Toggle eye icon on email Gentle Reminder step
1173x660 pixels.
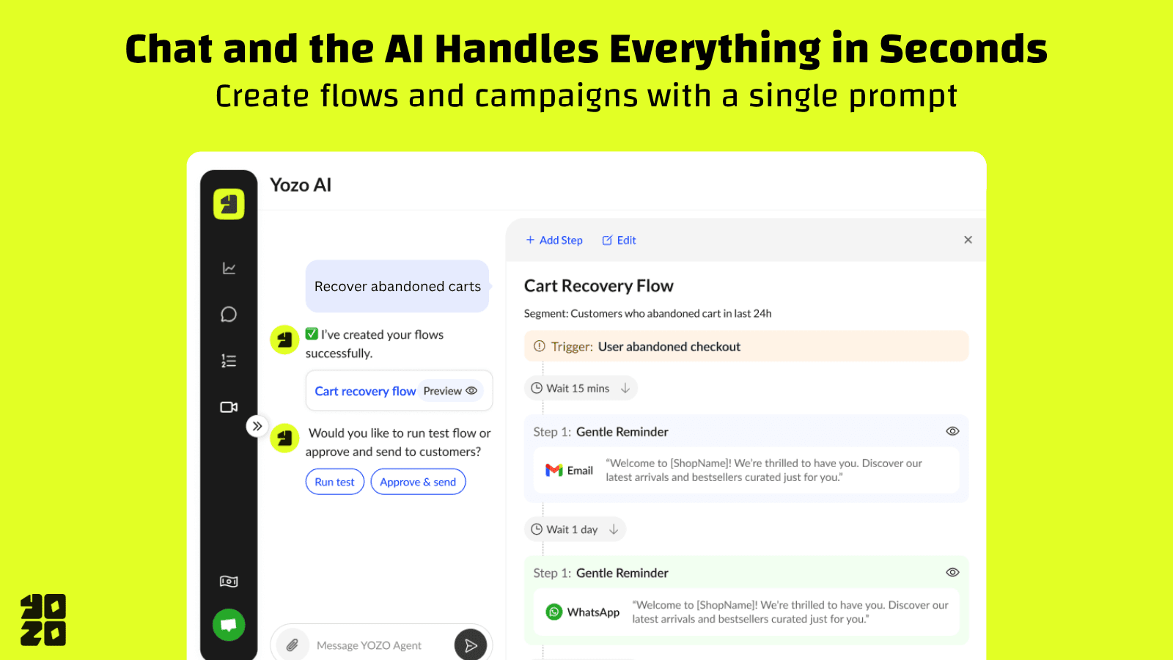(952, 431)
